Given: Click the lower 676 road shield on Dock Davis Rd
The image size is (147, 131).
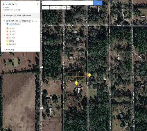Looking at the screenshot, I should click(x=41, y=108).
